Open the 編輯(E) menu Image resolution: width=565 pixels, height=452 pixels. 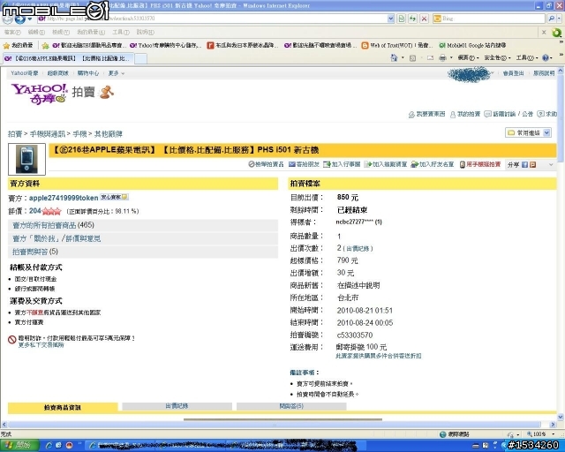[x=36, y=32]
